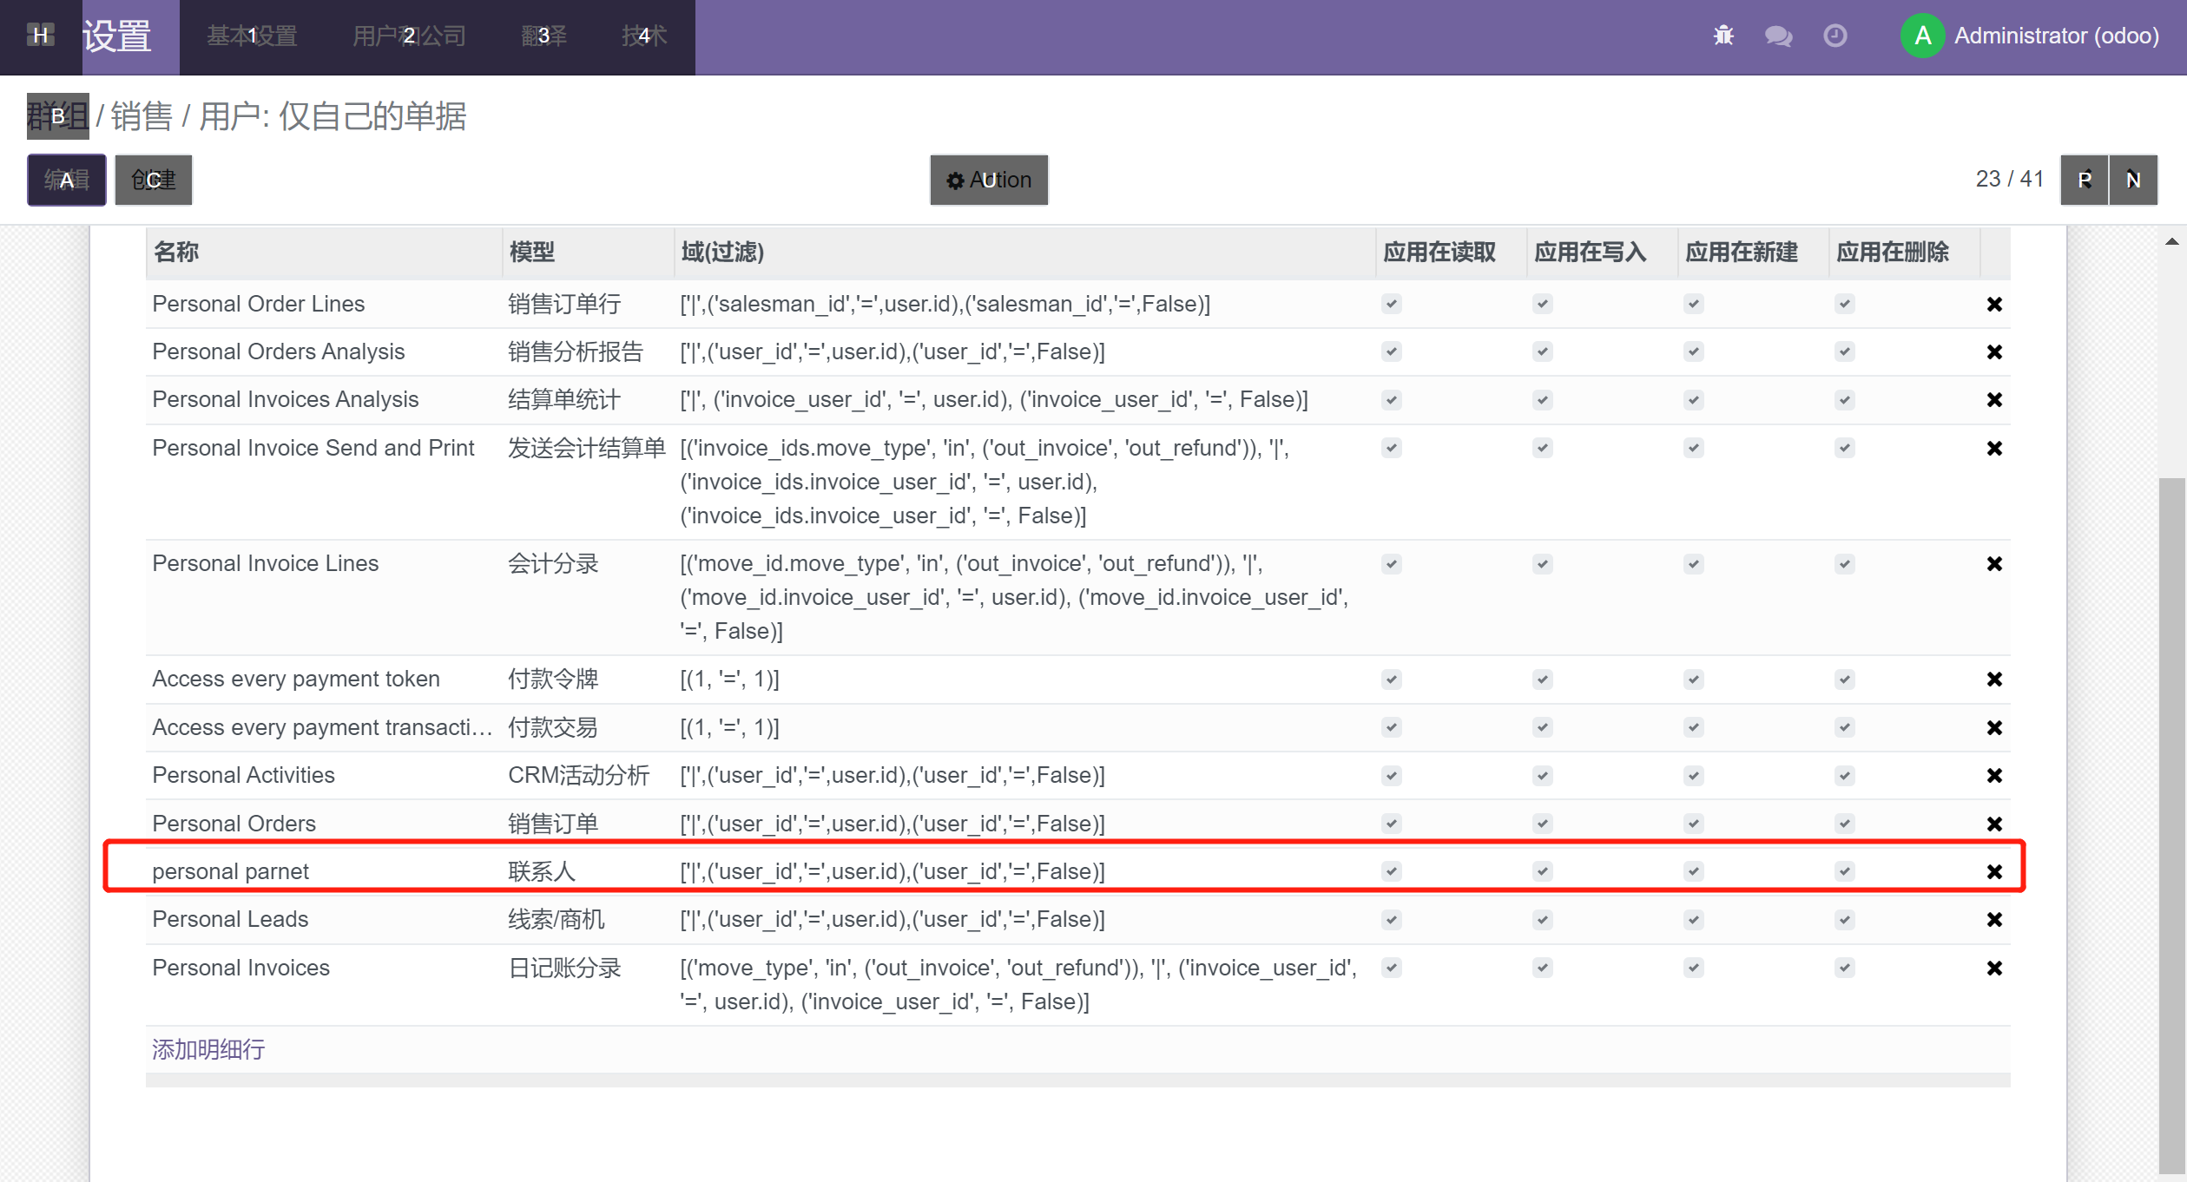
Task: Toggle read access checkbox for personal parnet
Action: tap(1392, 870)
